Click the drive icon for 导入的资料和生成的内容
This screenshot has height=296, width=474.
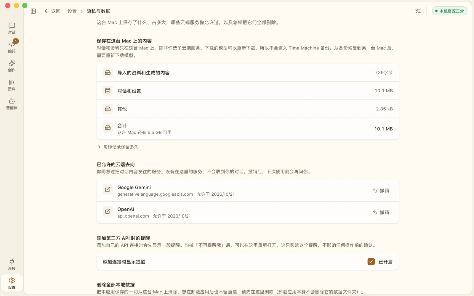point(108,73)
